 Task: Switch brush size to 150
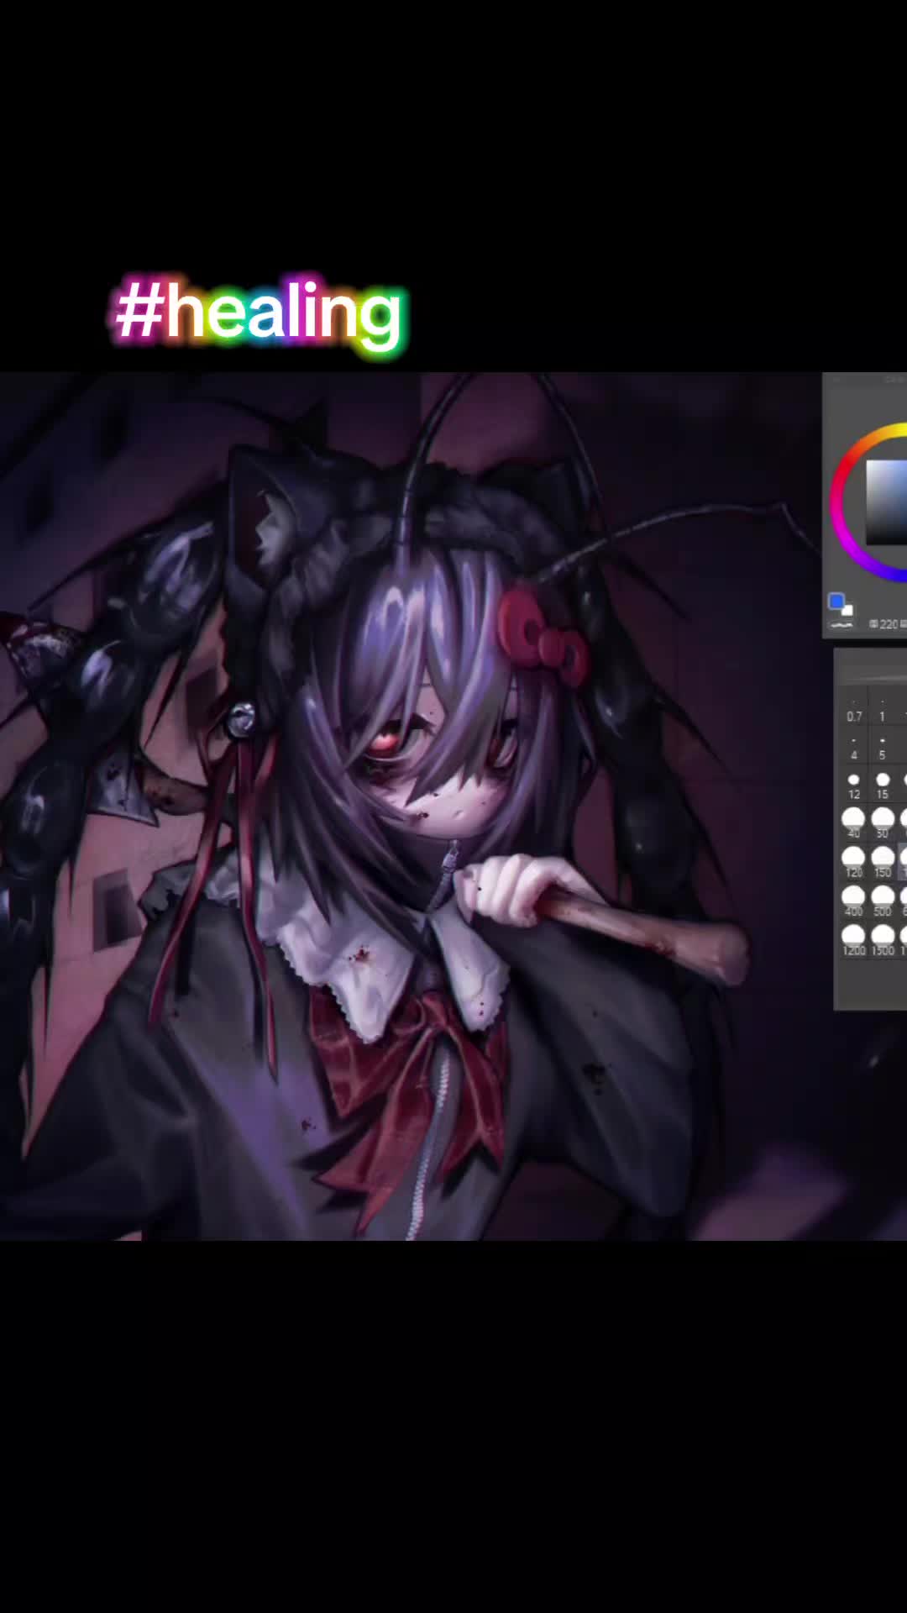[x=882, y=863]
